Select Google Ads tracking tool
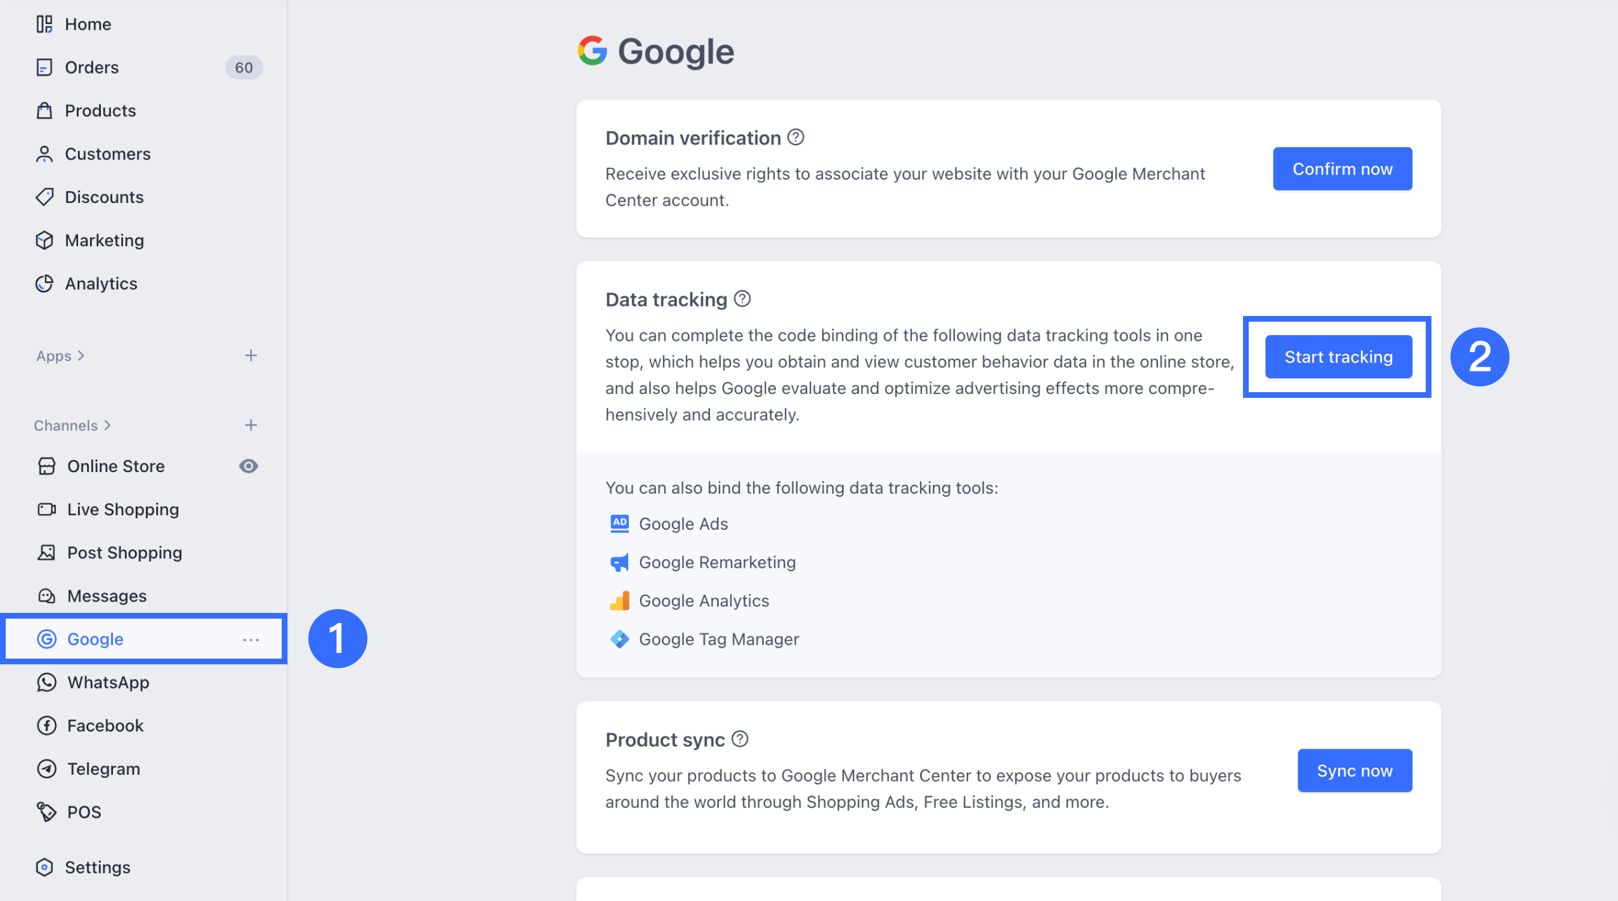The height and width of the screenshot is (901, 1618). click(x=683, y=524)
